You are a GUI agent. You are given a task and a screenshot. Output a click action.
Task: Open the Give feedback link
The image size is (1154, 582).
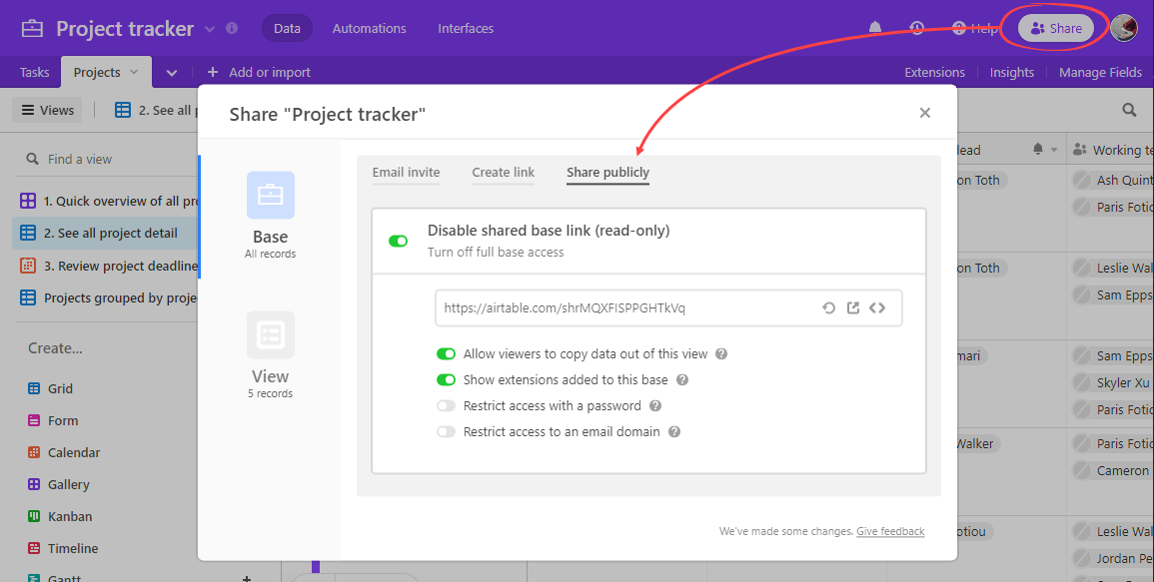[x=889, y=531]
